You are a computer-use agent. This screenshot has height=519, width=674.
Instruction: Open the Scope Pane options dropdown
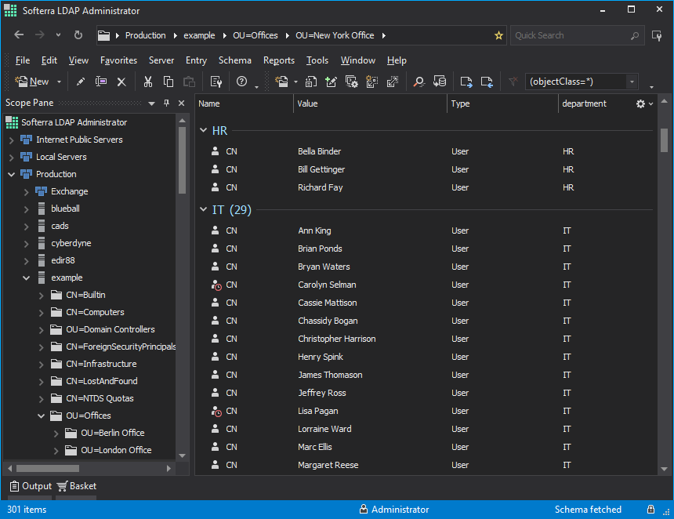pos(151,103)
